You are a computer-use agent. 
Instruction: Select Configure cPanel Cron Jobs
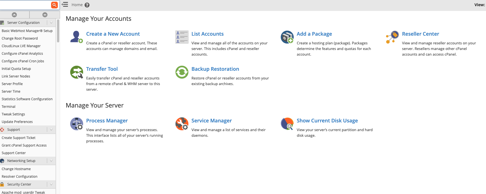[23, 61]
